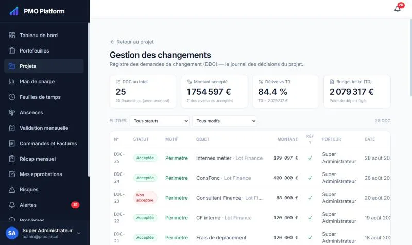Click the check mark in DDC-24 row

310,178
